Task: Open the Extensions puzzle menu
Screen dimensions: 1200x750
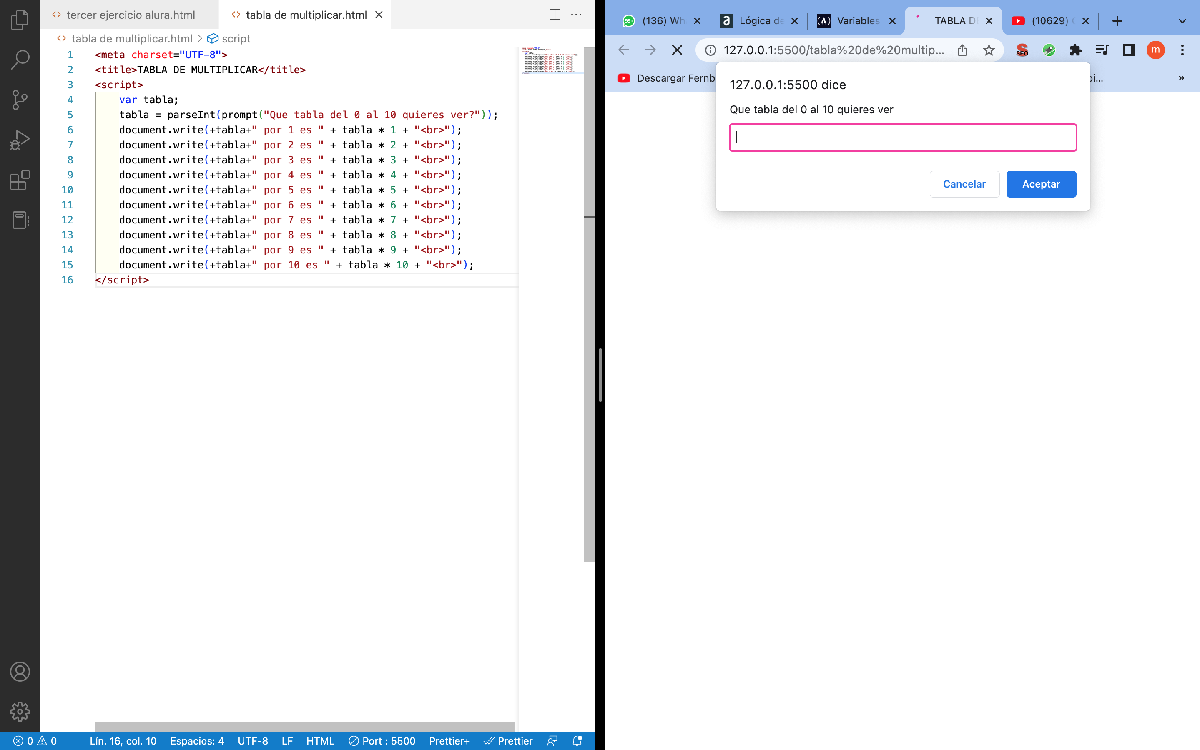Action: click(x=1075, y=50)
